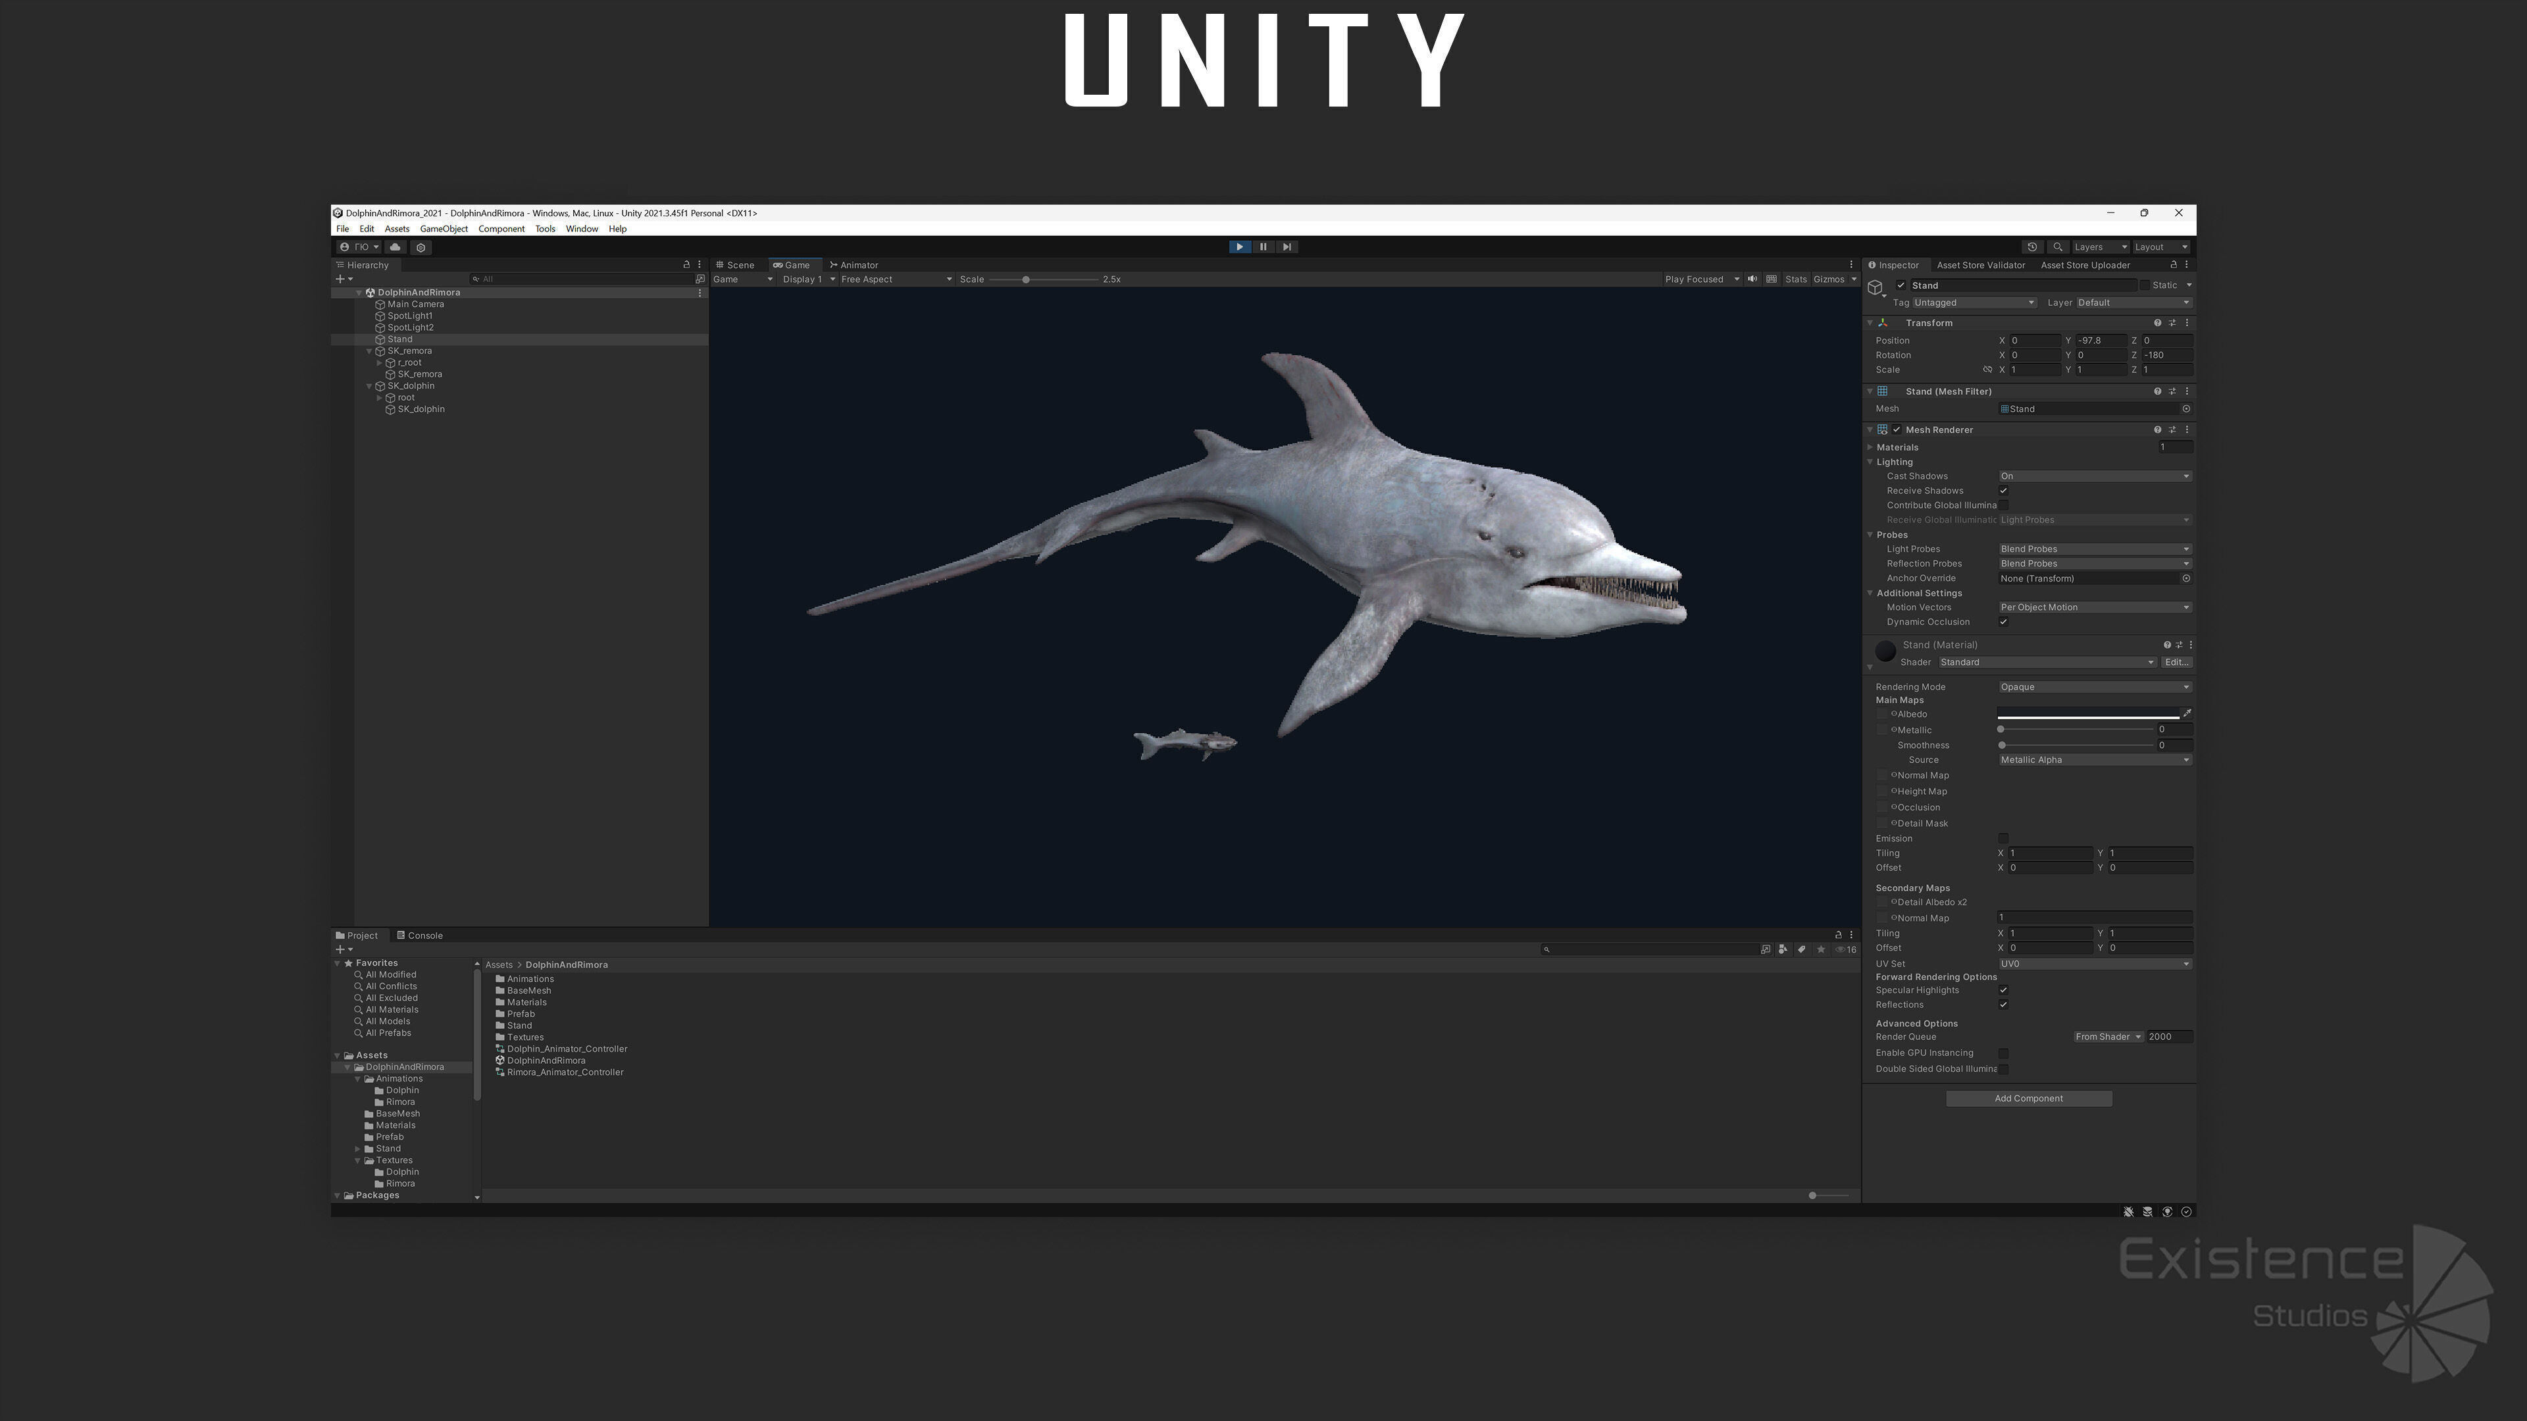Click the global search magnifier icon
Image resolution: width=2527 pixels, height=1421 pixels.
2058,247
